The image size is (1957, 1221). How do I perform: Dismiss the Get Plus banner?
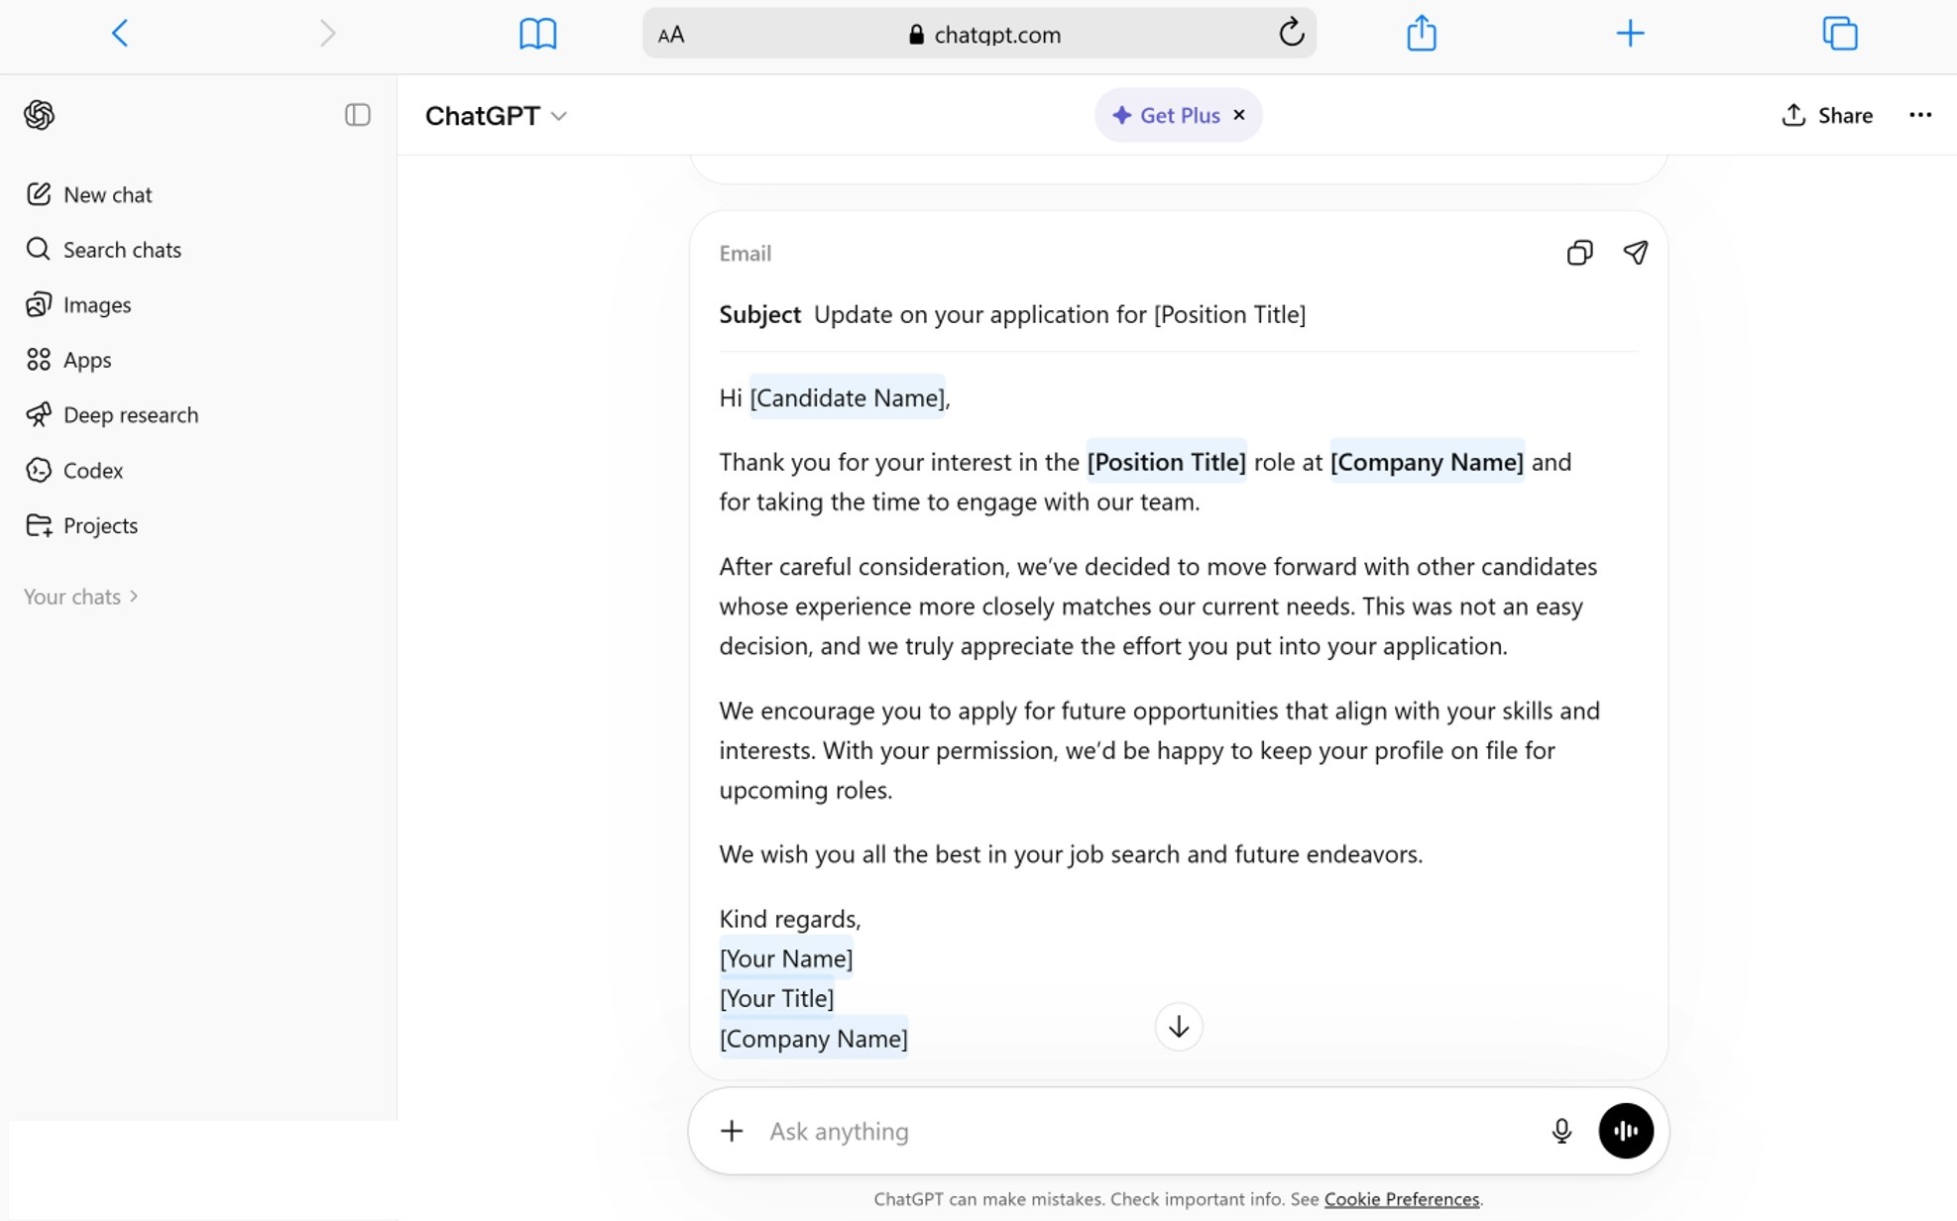point(1239,115)
